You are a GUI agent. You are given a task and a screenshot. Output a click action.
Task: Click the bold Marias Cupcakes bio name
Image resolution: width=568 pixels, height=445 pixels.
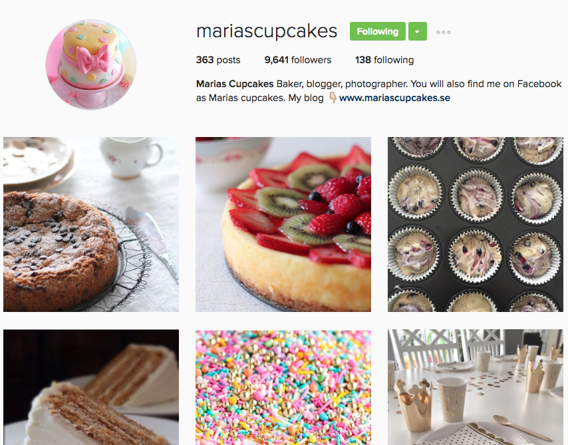click(235, 84)
